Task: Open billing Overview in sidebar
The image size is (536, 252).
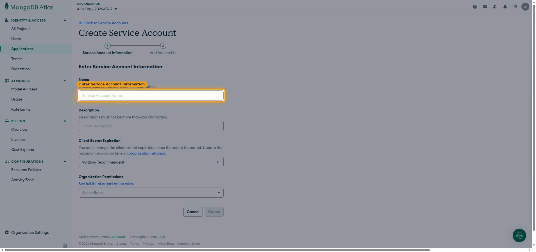Action: 19,129
